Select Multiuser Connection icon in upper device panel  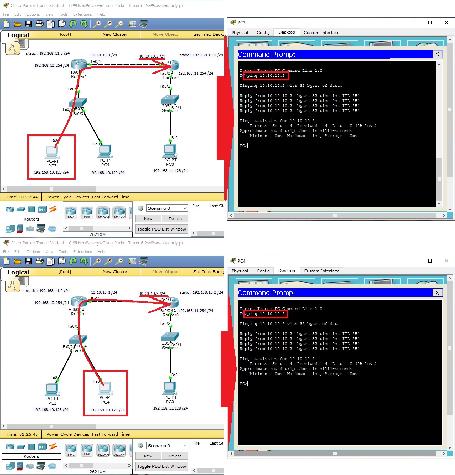point(52,228)
